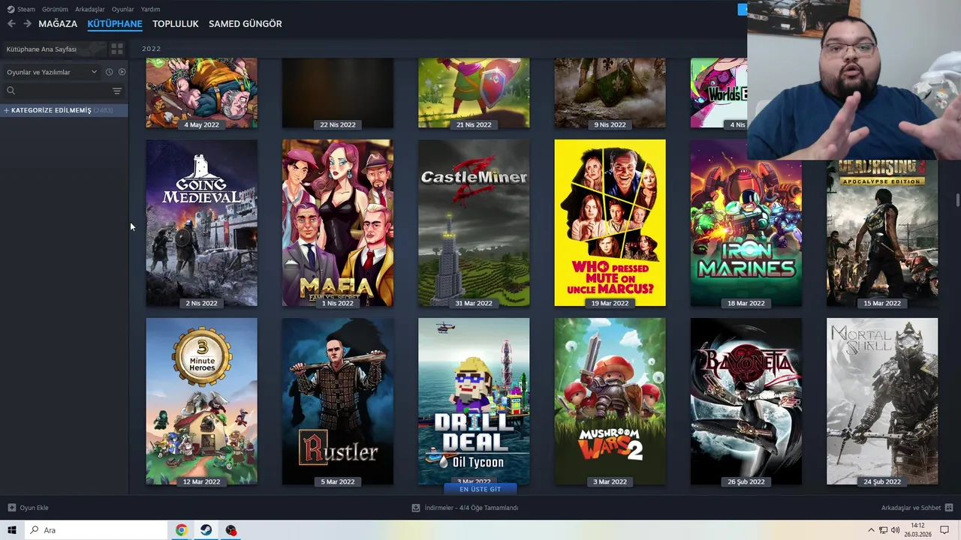Open the game dated 4 May 2022

click(201, 93)
